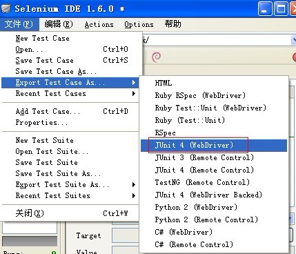Expand Export Test Case As submenu
Viewport: 296px width, 254px height.
pos(70,82)
